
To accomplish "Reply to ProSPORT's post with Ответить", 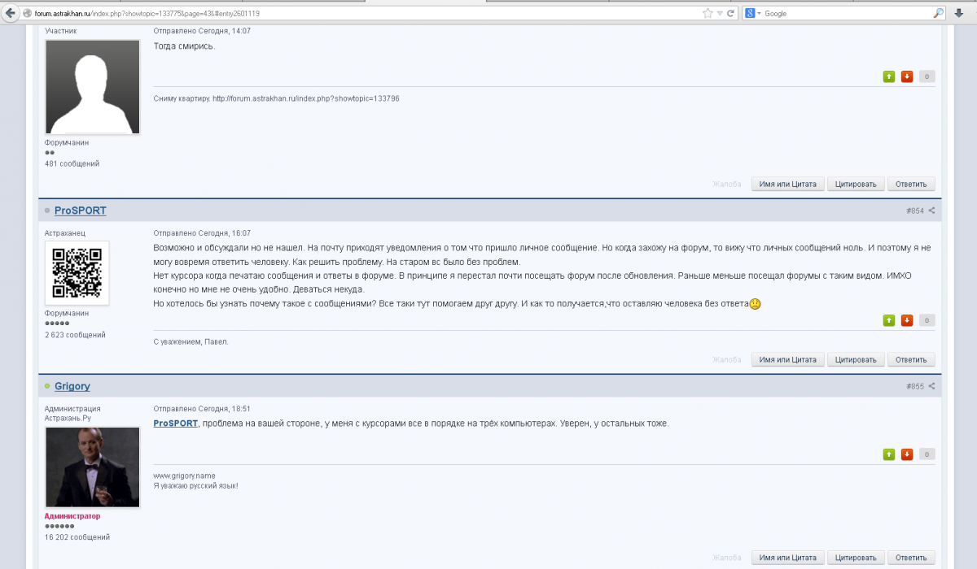I will pos(911,359).
